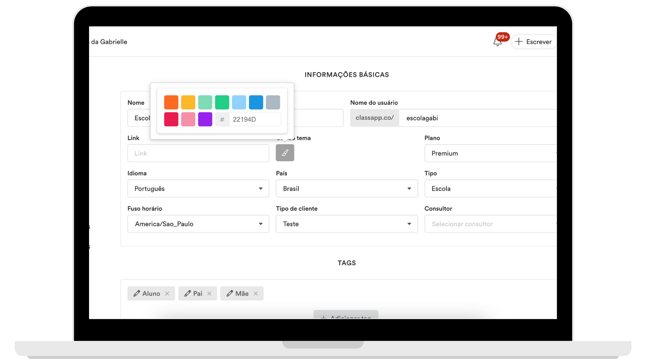Click the TAGS section heading
The height and width of the screenshot is (363, 645).
point(347,263)
